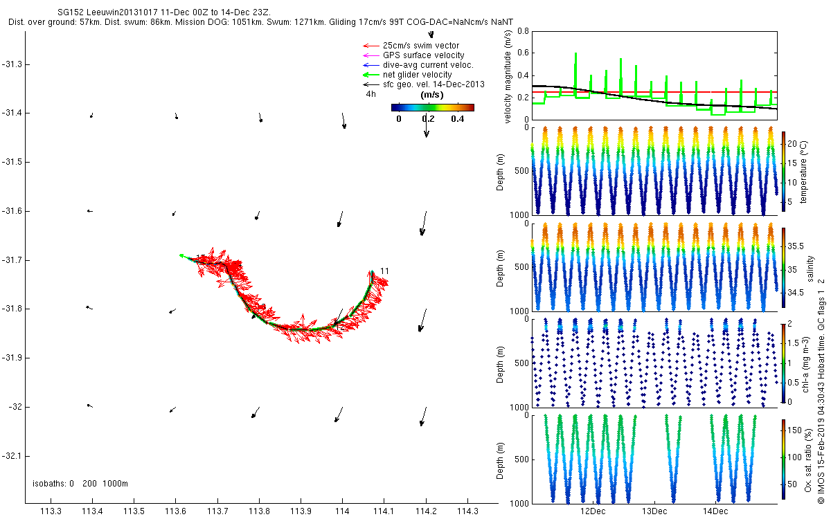831x519 pixels.
Task: Click the '14Dec' date axis label
Action: pyautogui.click(x=715, y=511)
